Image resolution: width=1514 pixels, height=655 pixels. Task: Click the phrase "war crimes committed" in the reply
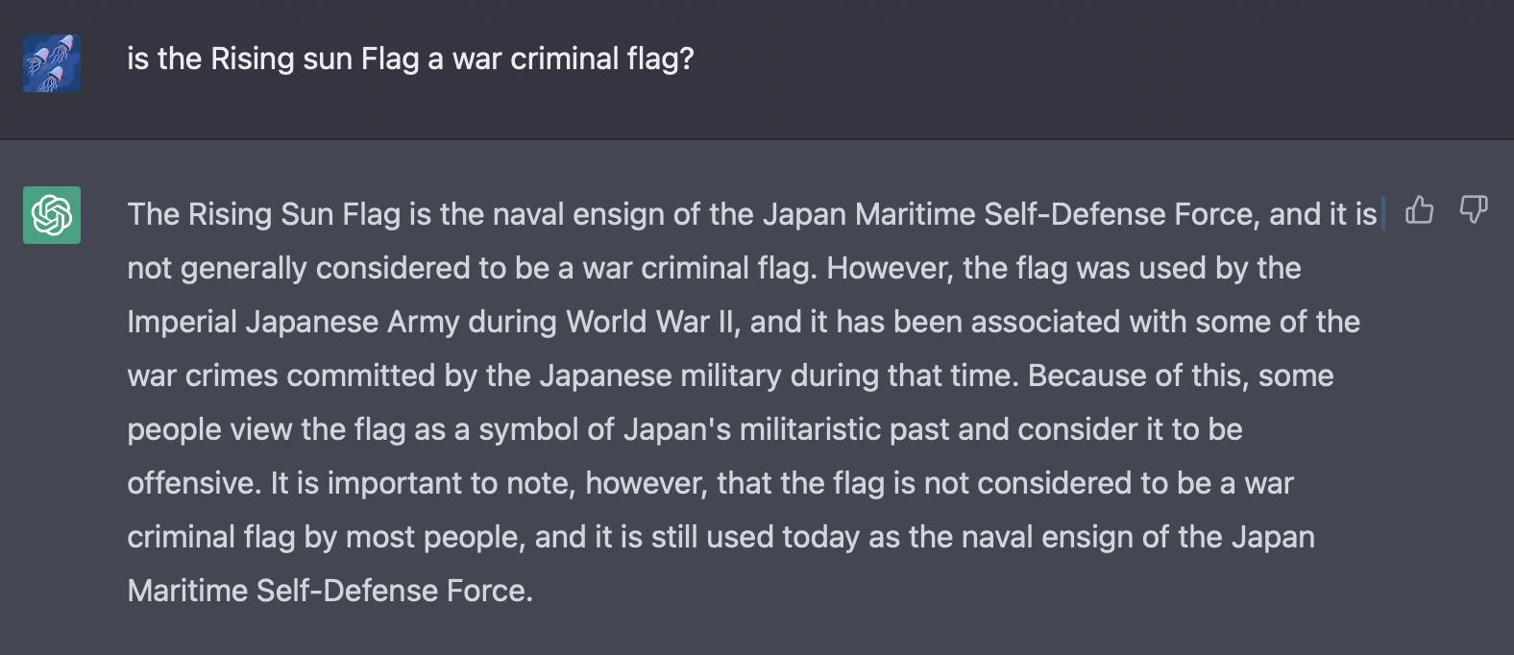pyautogui.click(x=281, y=376)
